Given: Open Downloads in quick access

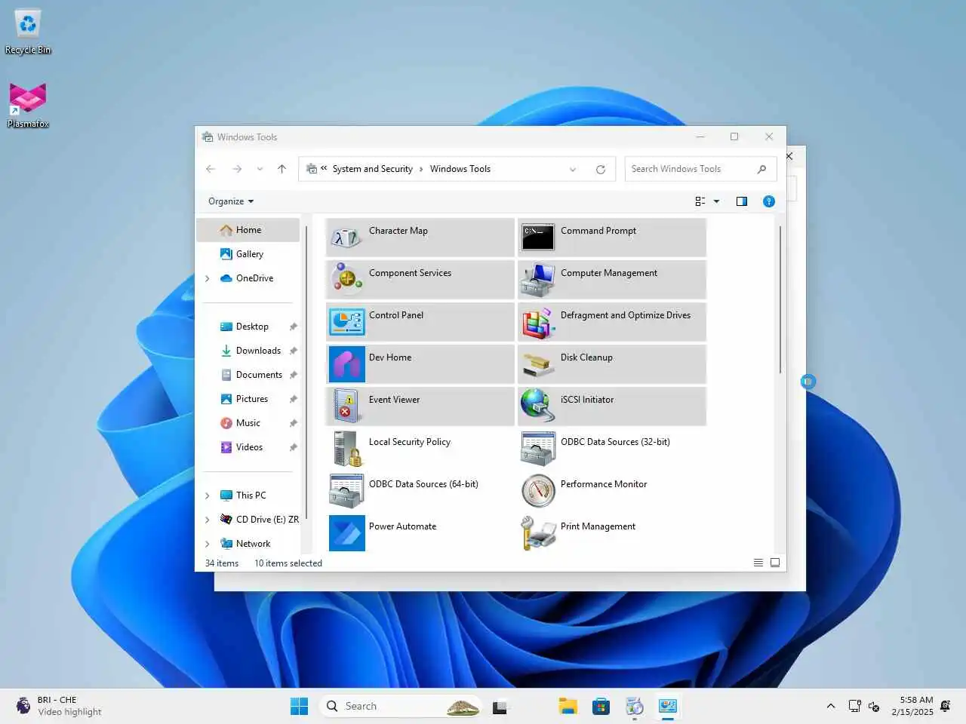Looking at the screenshot, I should pyautogui.click(x=248, y=351).
